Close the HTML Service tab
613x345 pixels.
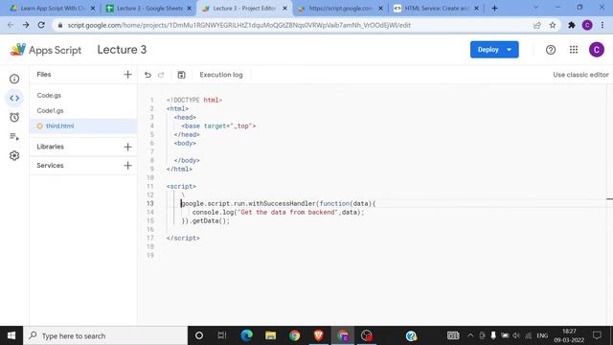[476, 8]
